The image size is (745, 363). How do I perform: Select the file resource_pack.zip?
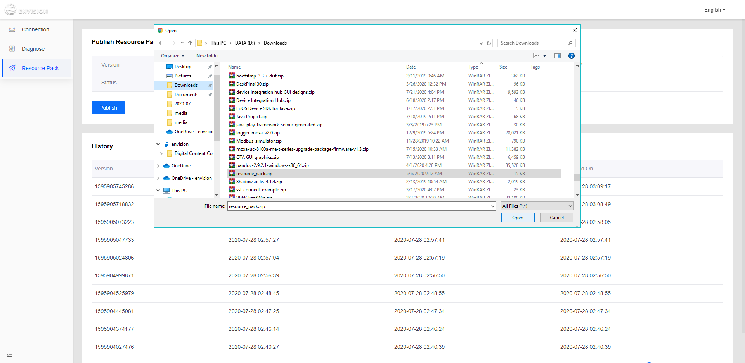pos(254,174)
